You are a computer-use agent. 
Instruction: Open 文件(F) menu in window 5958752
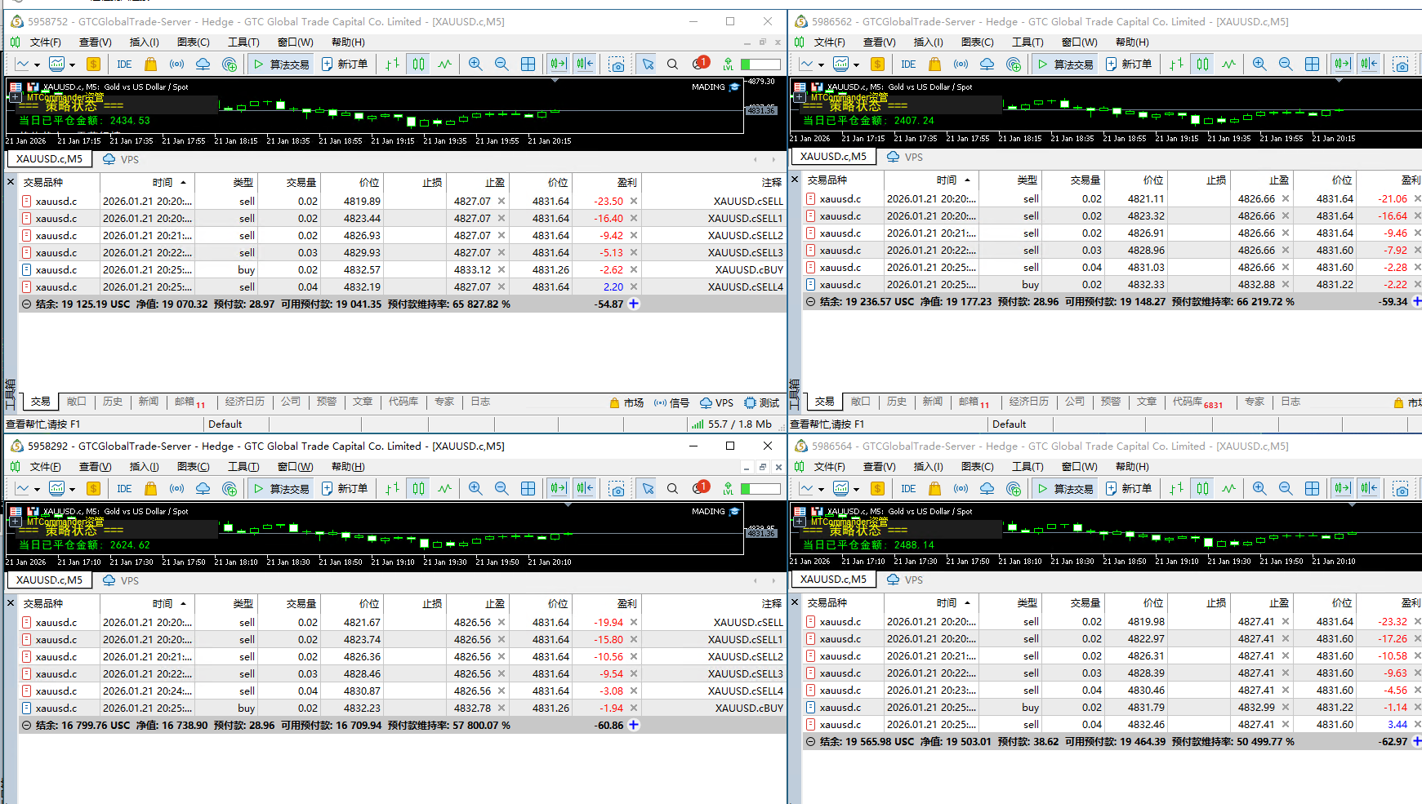pyautogui.click(x=45, y=42)
